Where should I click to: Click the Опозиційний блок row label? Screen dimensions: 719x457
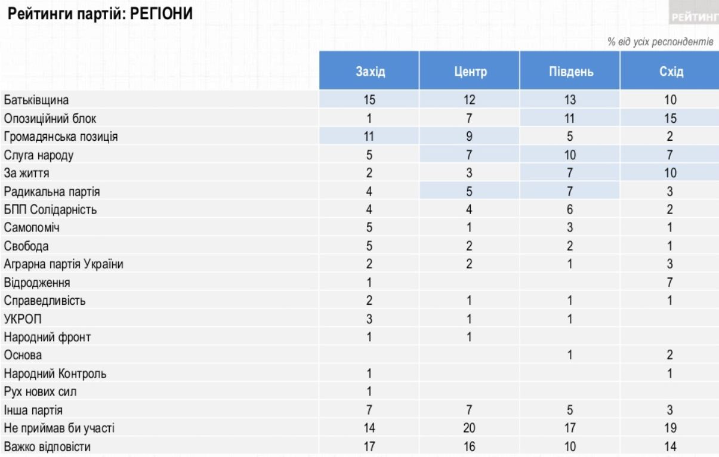tap(50, 119)
